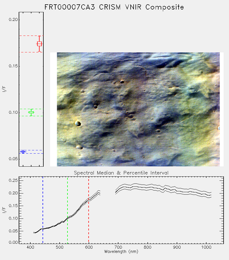The height and width of the screenshot is (260, 229).
Task: Click the Wavelength (nm) axis label
Action: click(121, 252)
